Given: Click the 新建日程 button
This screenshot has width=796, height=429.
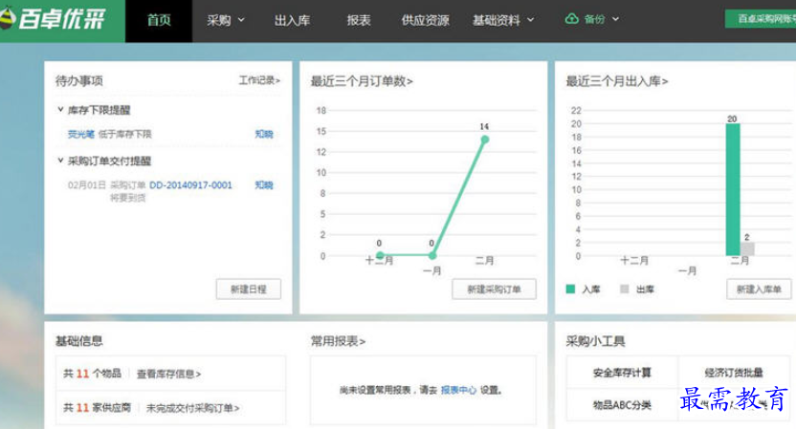Looking at the screenshot, I should click(248, 289).
